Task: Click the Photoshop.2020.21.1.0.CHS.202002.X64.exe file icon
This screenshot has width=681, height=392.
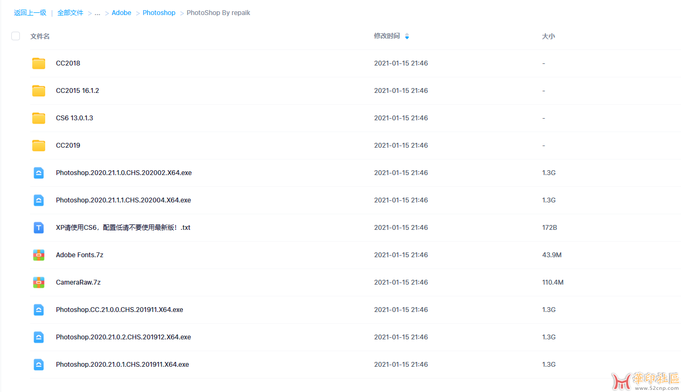Action: [39, 173]
